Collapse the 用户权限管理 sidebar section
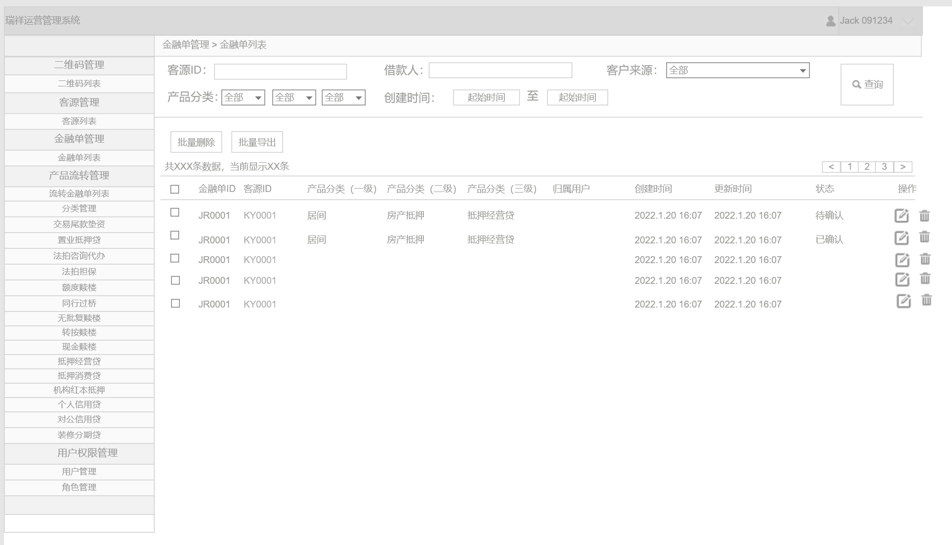Screen dimensions: 952x545 79,453
